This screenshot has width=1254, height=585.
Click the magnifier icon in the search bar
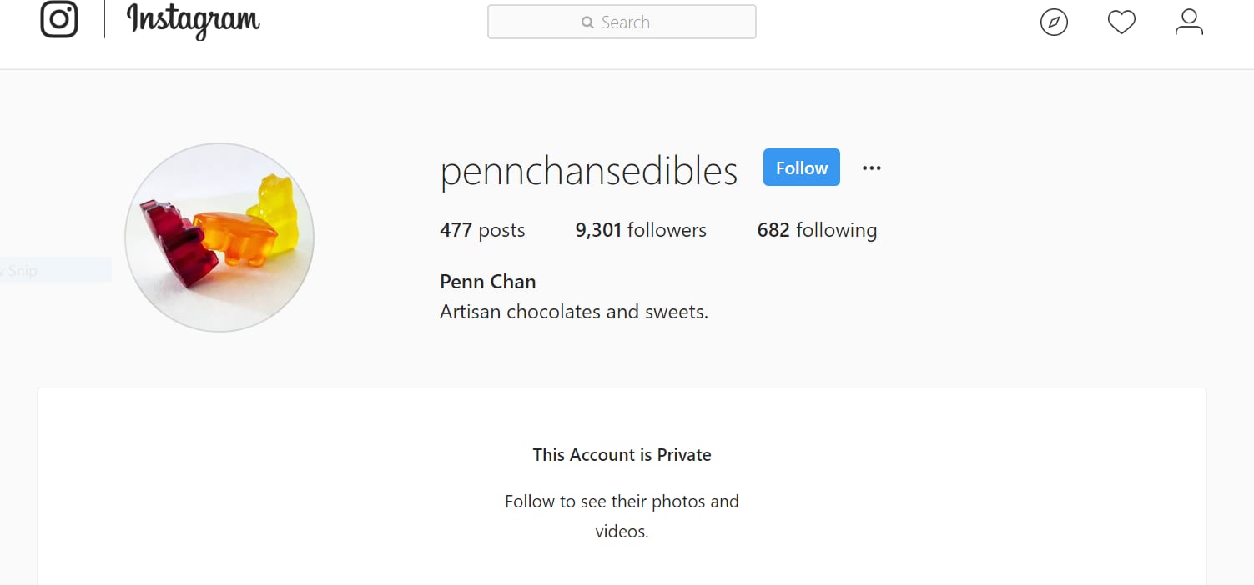tap(587, 22)
